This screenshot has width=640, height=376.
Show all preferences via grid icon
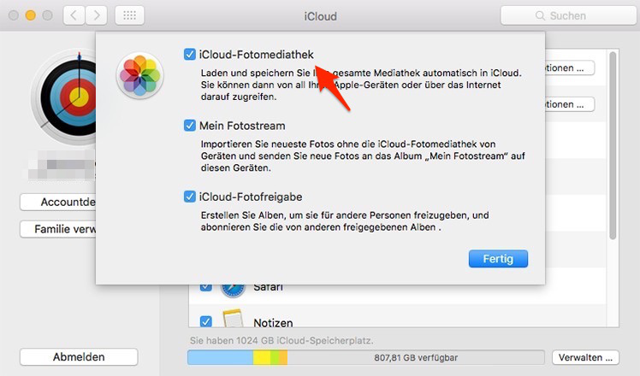[x=129, y=15]
